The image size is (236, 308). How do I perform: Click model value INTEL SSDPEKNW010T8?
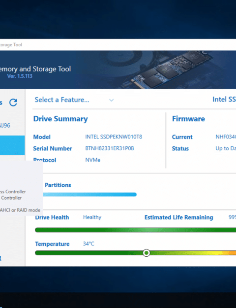114,137
